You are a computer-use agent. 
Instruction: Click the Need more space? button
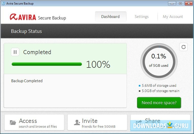[159, 103]
